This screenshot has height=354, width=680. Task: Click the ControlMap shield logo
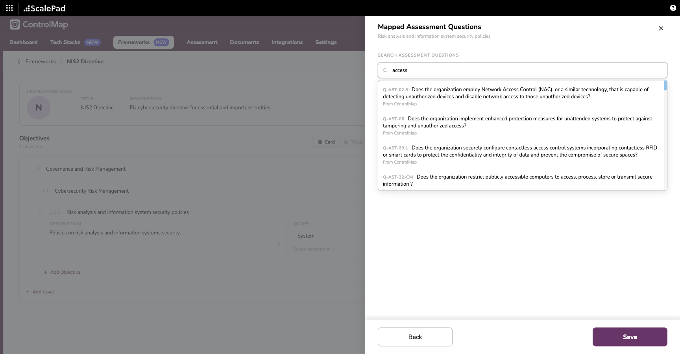15,24
